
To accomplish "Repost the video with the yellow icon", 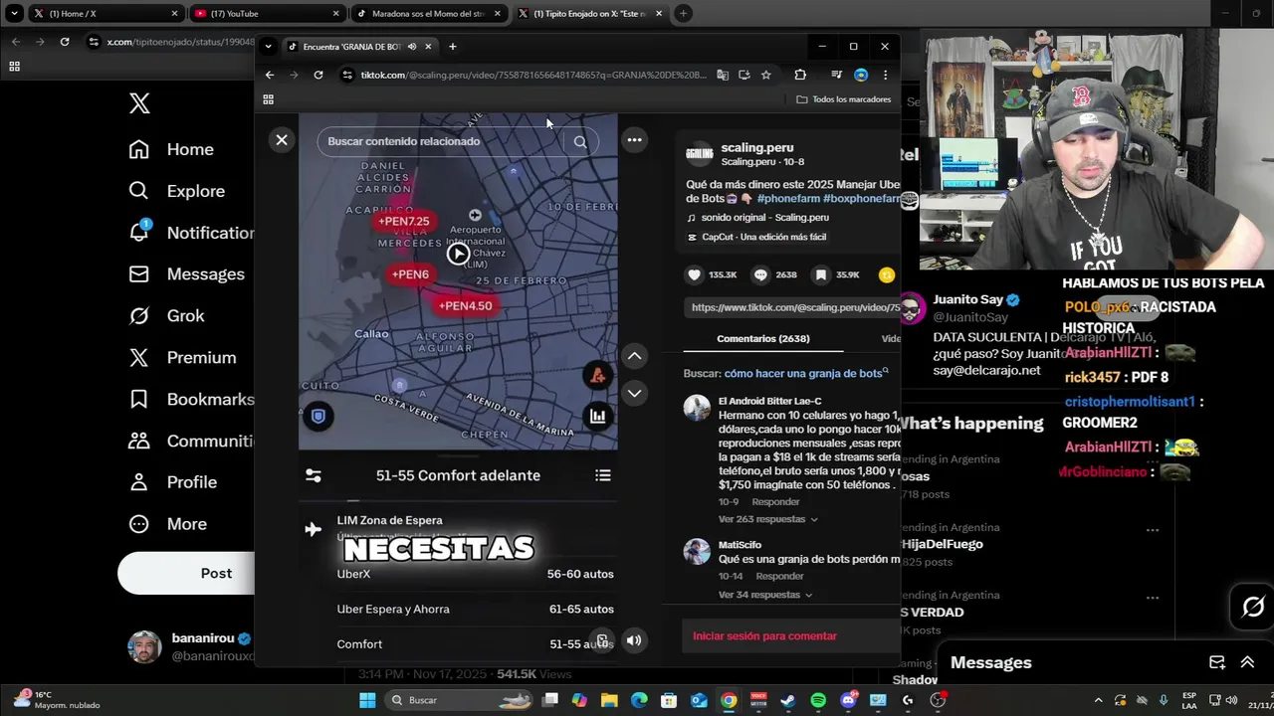I will pyautogui.click(x=887, y=274).
